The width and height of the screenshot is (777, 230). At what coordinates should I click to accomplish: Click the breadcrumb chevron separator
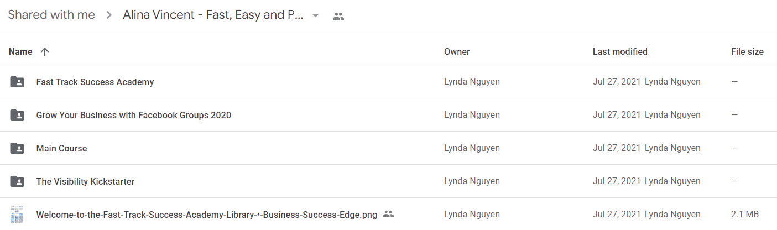(109, 15)
